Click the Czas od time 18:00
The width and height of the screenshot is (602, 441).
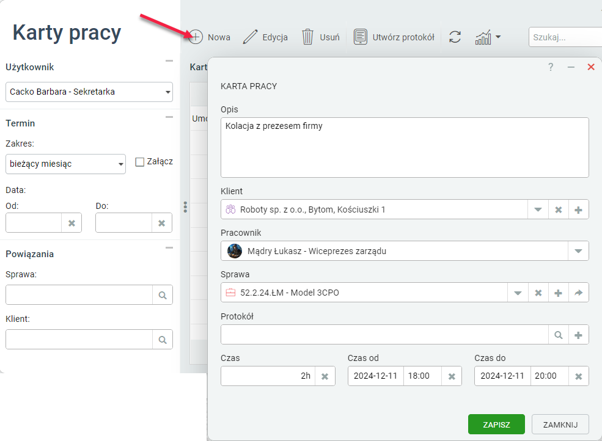click(x=422, y=376)
